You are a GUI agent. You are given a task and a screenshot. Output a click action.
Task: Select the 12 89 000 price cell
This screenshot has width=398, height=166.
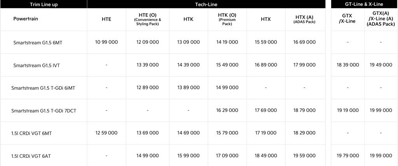coord(147,87)
